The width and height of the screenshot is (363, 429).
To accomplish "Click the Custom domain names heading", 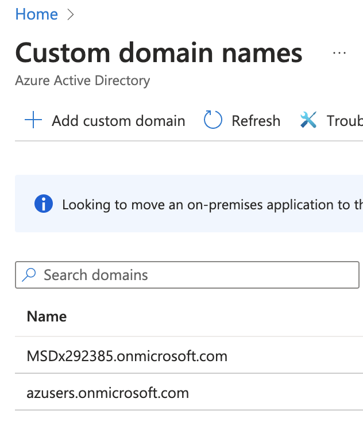I will click(159, 52).
